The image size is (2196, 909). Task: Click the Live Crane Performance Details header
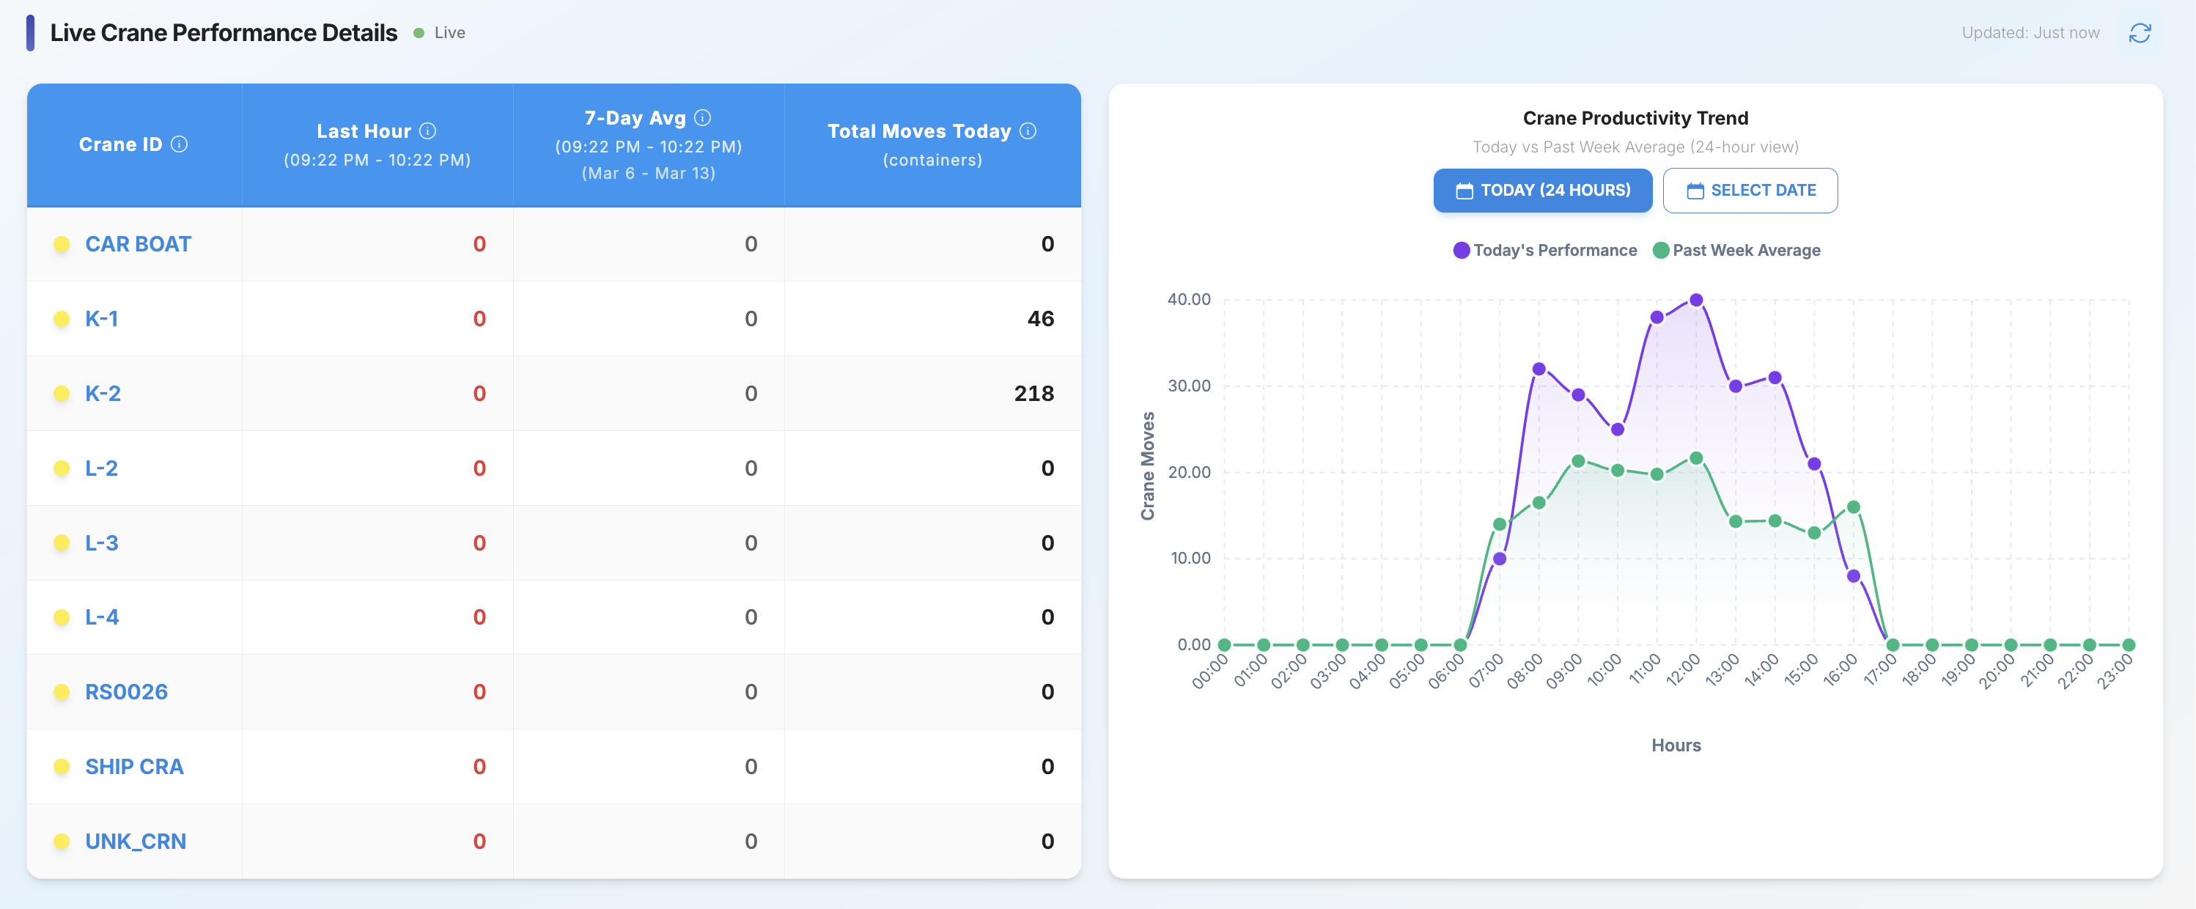(223, 32)
